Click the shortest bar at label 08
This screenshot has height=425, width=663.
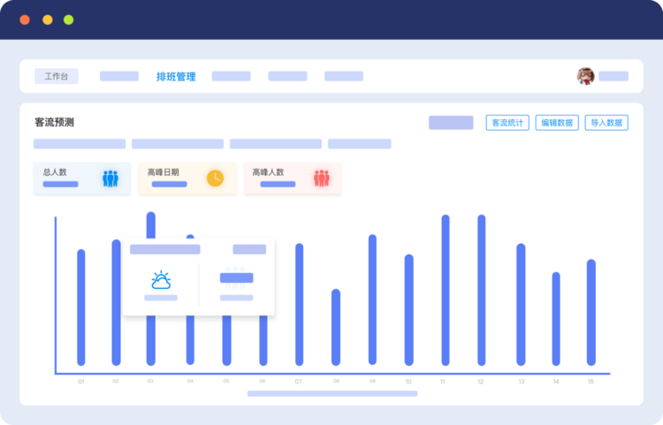point(336,327)
